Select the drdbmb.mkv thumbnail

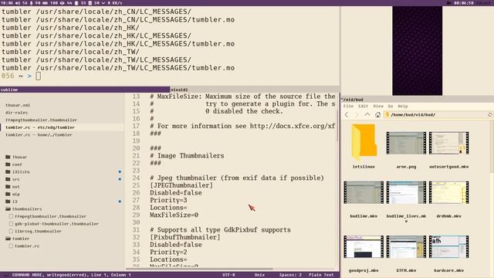tap(448, 192)
